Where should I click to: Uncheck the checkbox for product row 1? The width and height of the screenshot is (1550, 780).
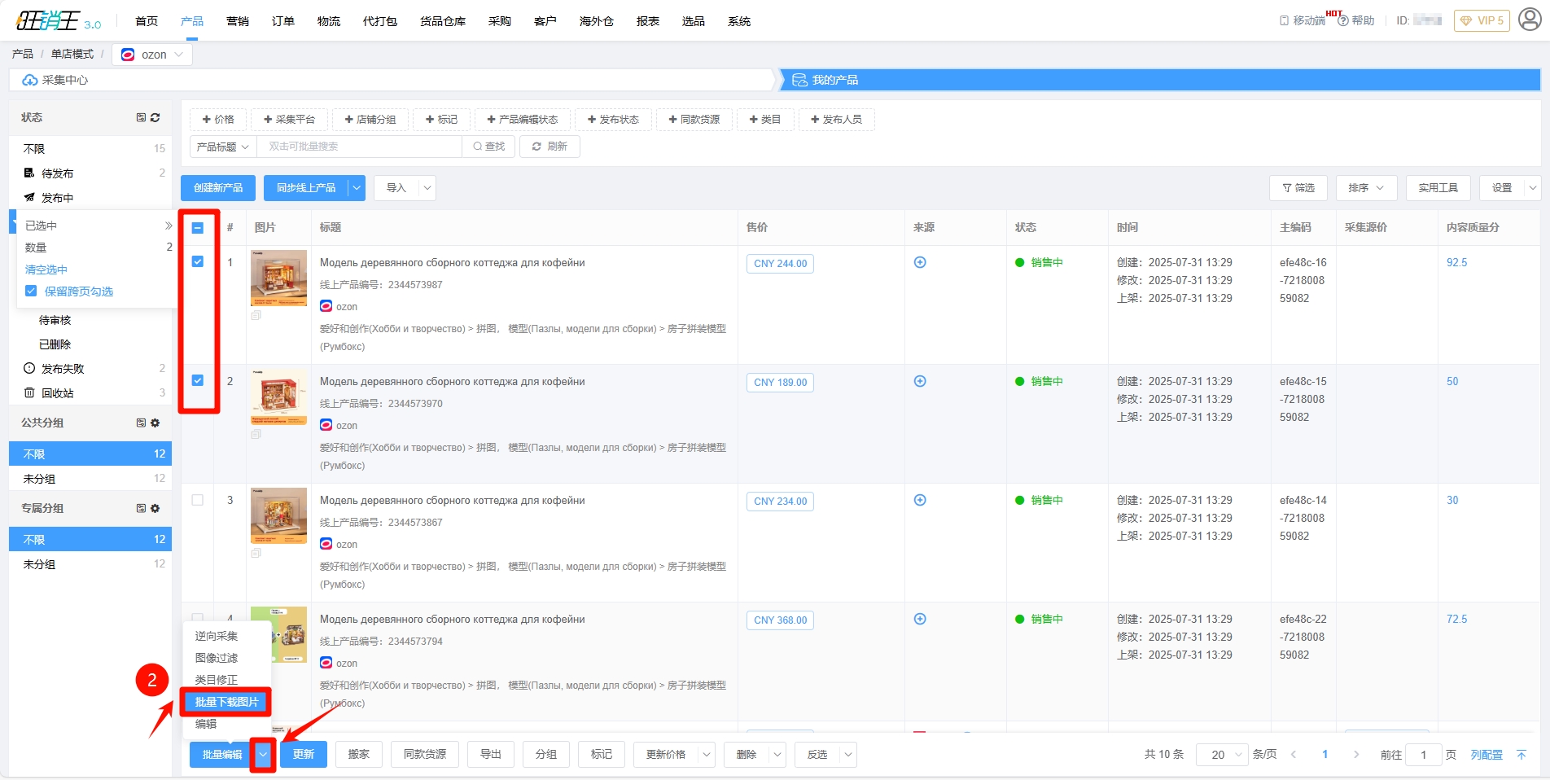point(198,261)
